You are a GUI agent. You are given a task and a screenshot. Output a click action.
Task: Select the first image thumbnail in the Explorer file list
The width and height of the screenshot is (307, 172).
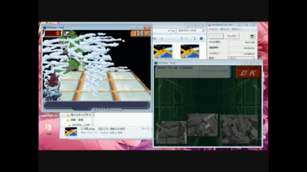(163, 52)
